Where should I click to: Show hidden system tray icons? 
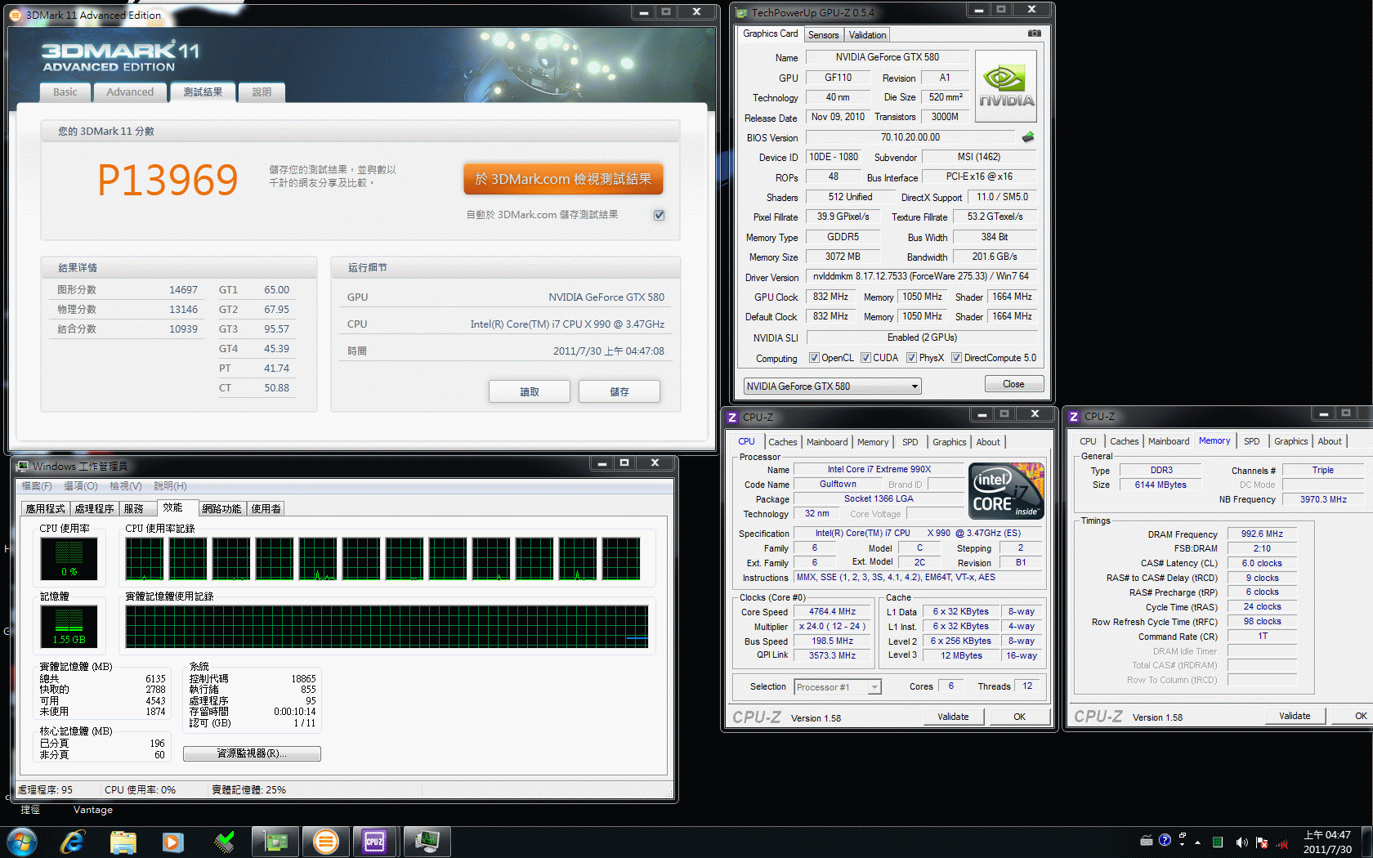point(1198,842)
